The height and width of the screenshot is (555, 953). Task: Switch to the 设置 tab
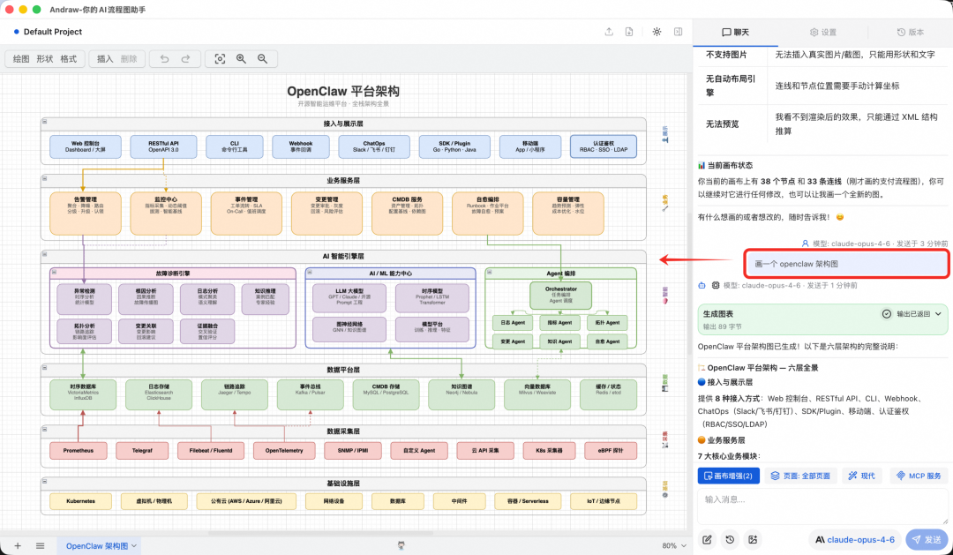pos(823,33)
